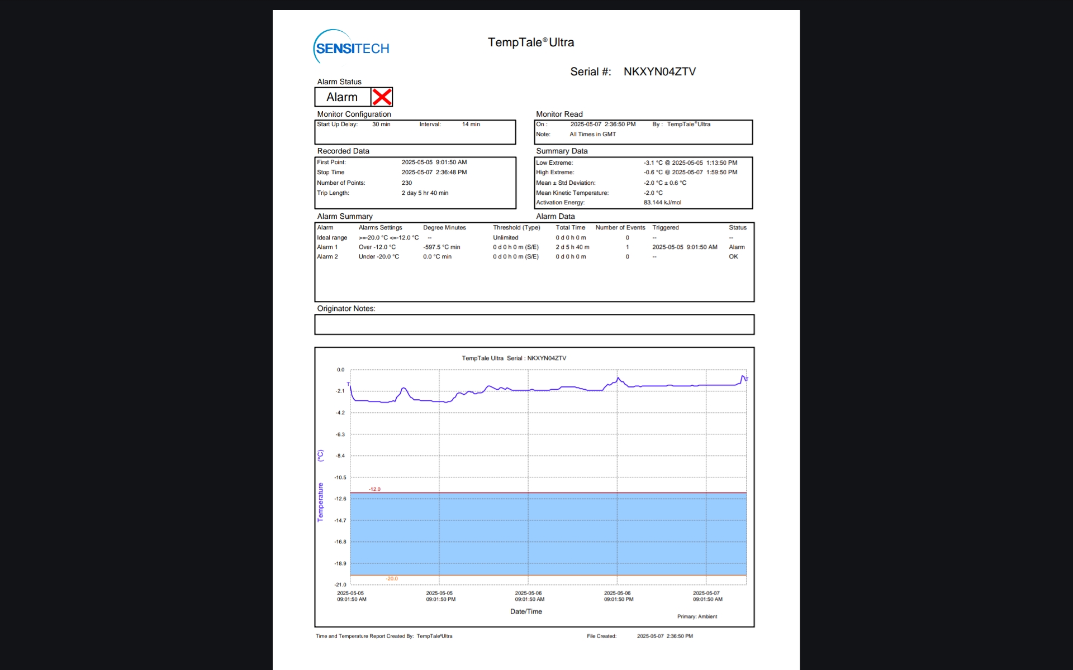Click the Under -20.0 °C alarm setting

pos(378,257)
